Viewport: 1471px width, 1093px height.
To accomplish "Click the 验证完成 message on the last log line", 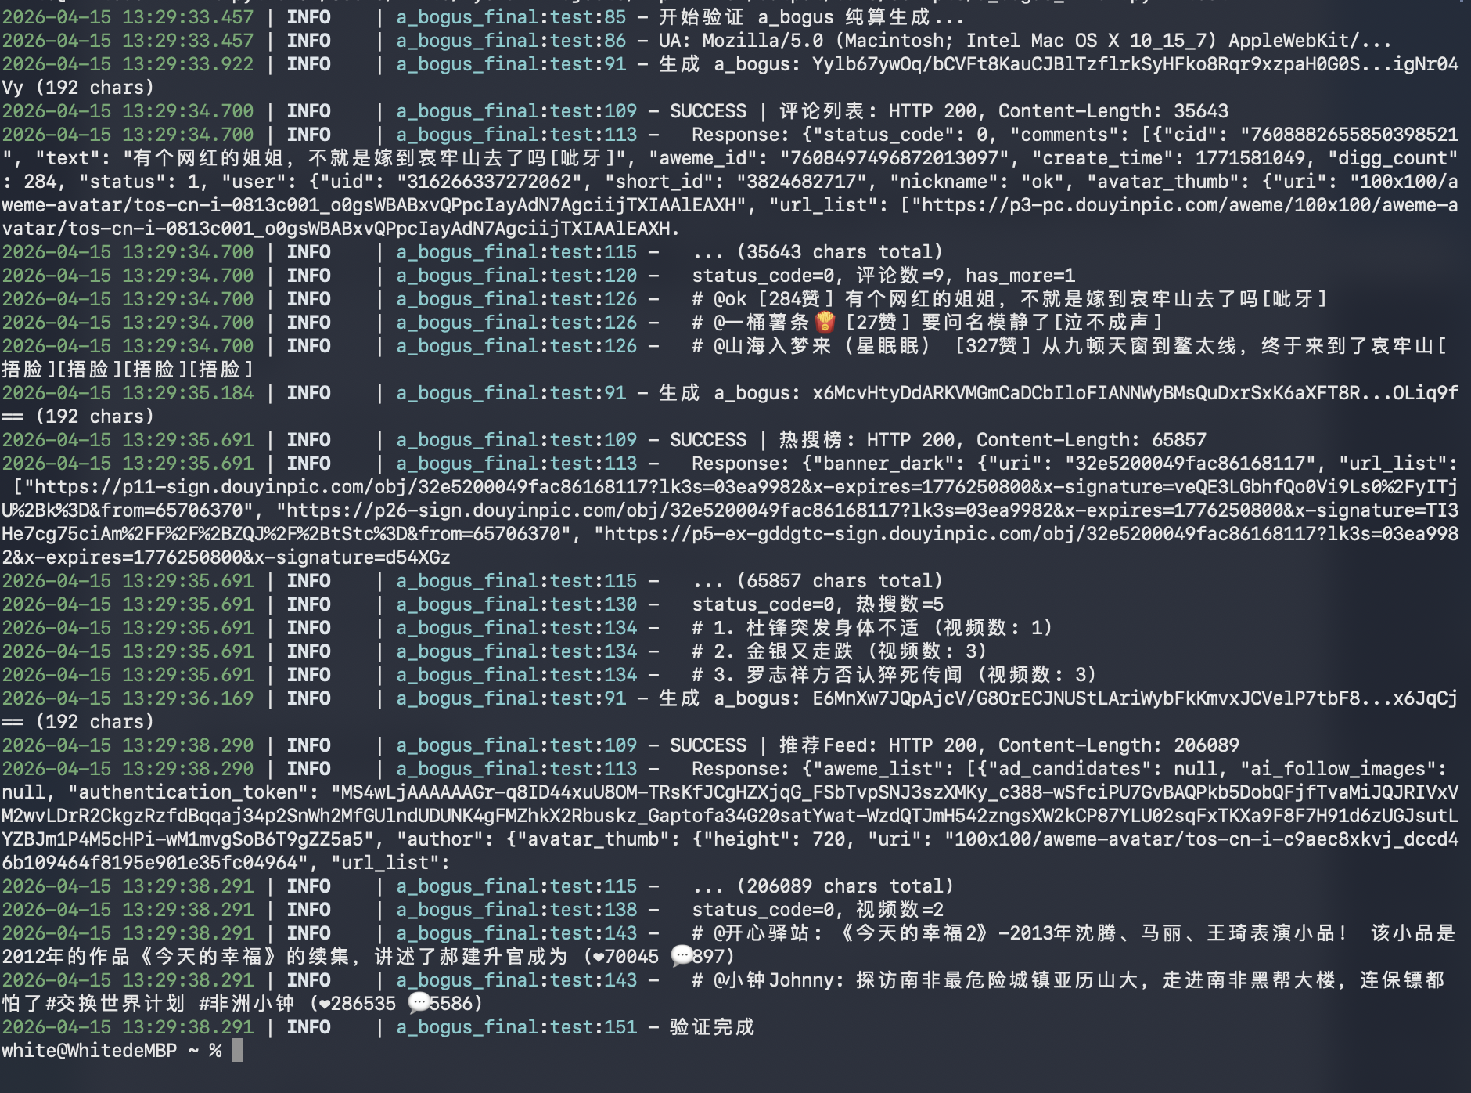I will (711, 1027).
